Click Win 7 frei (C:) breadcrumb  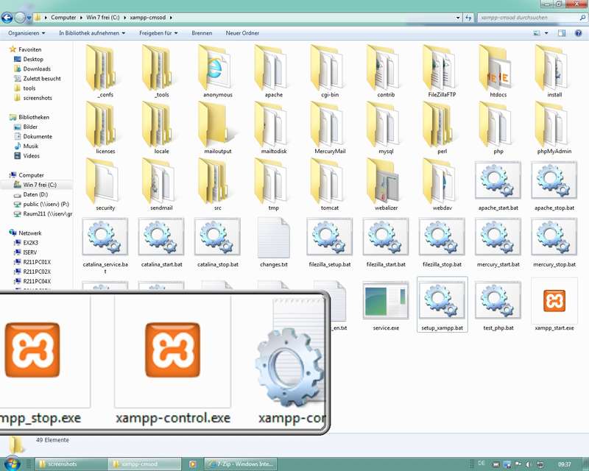102,17
